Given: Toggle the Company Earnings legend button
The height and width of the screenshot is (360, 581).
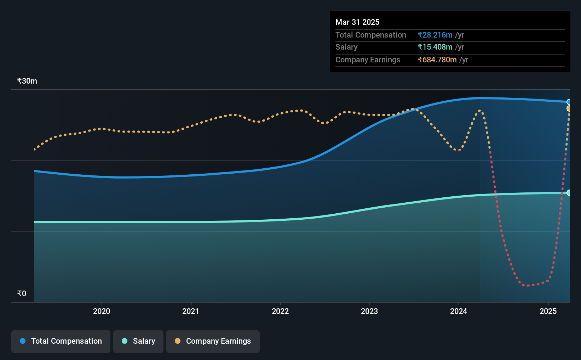Looking at the screenshot, I should click(213, 341).
